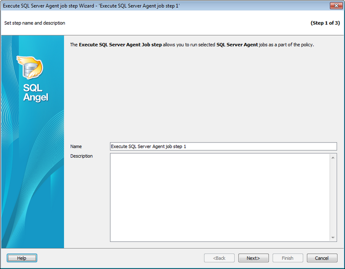Open the Help button
The image size is (345, 269).
(x=22, y=258)
